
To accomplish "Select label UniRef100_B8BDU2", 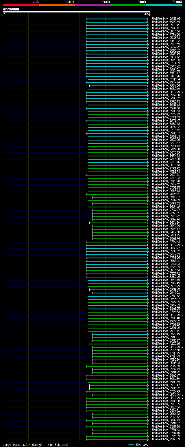I will click(166, 50).
